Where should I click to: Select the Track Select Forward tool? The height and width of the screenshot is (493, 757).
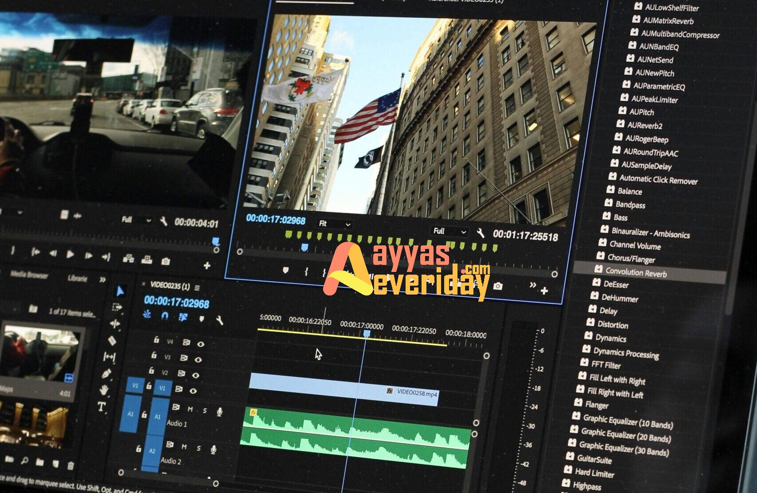tap(117, 307)
